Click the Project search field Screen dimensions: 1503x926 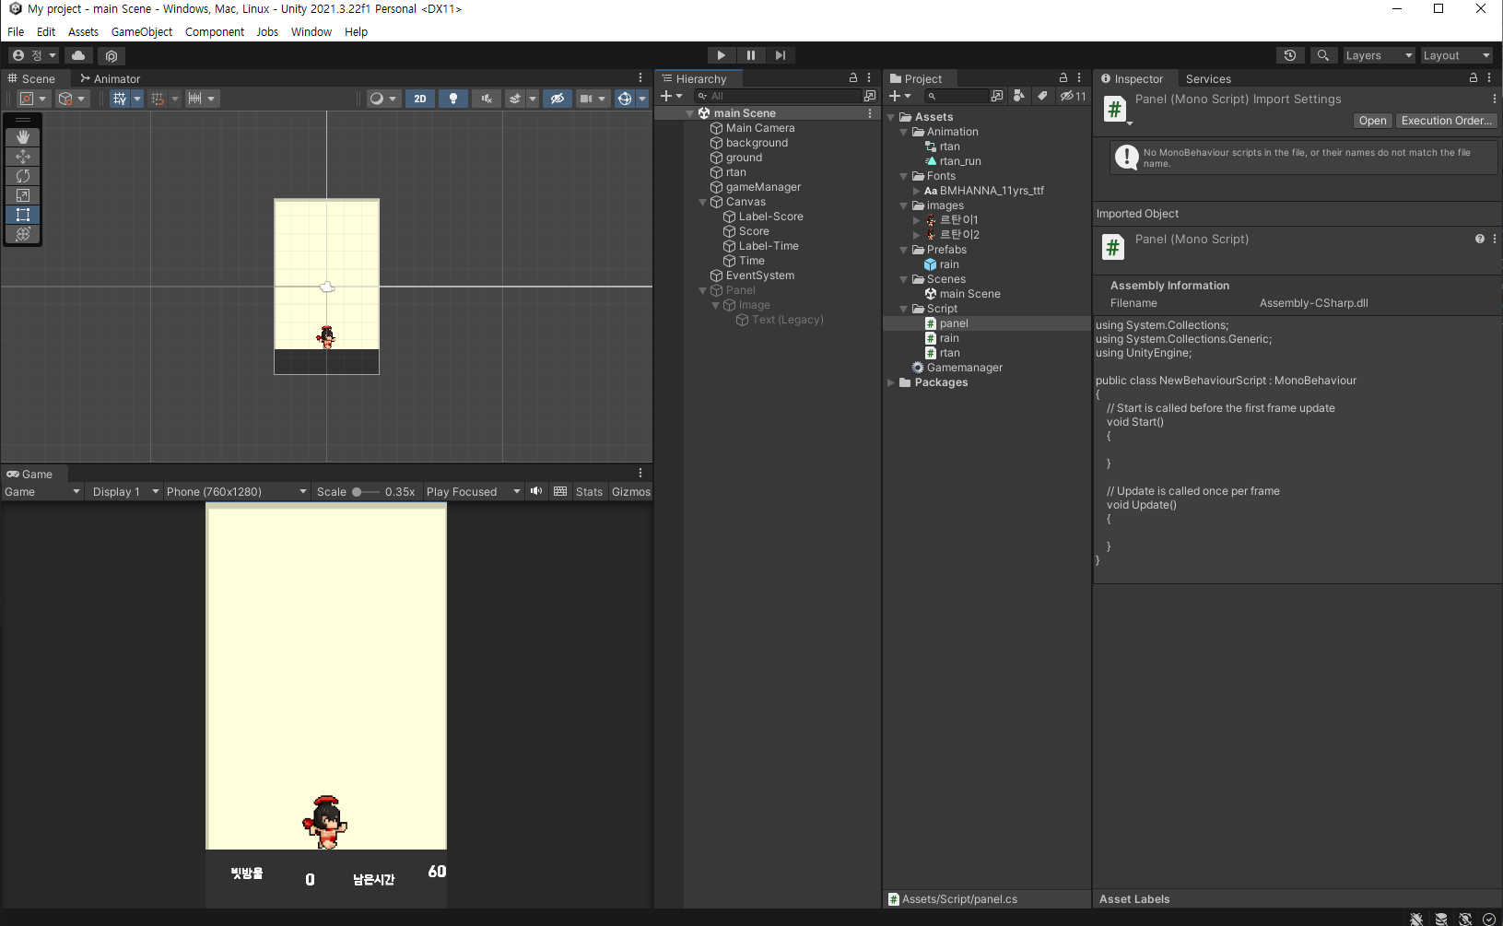955,96
